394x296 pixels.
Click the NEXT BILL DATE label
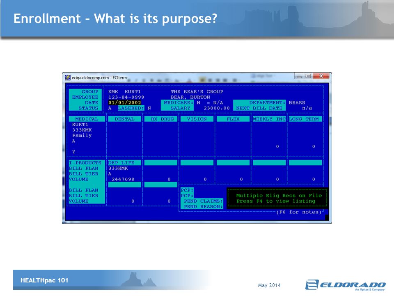coord(259,108)
